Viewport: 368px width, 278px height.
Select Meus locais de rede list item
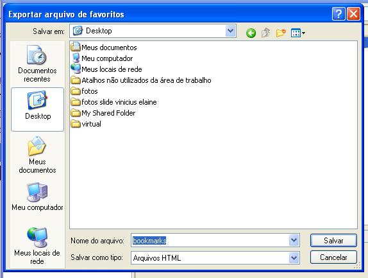click(x=106, y=69)
